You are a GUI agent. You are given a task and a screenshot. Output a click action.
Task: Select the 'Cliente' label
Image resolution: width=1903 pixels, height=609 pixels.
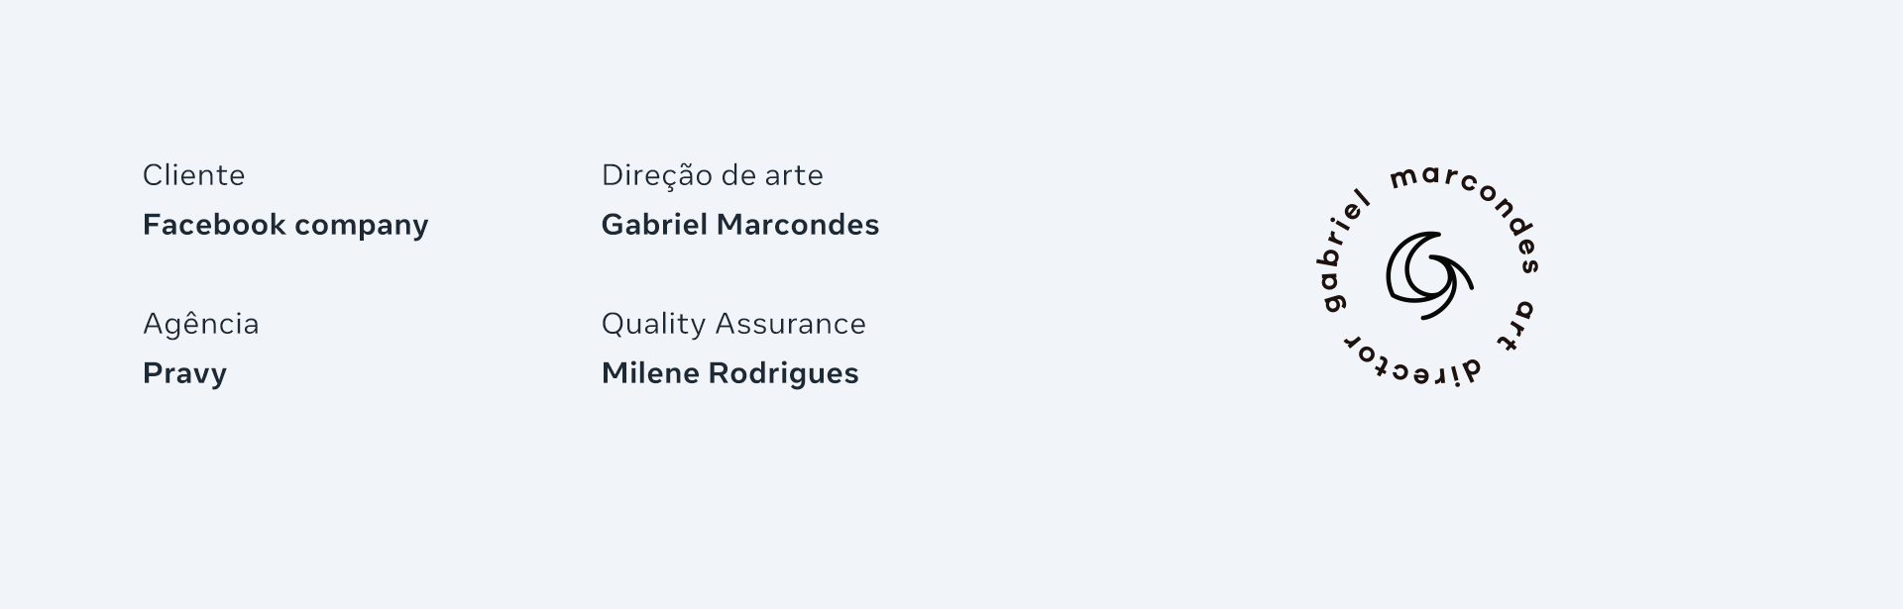pos(193,175)
